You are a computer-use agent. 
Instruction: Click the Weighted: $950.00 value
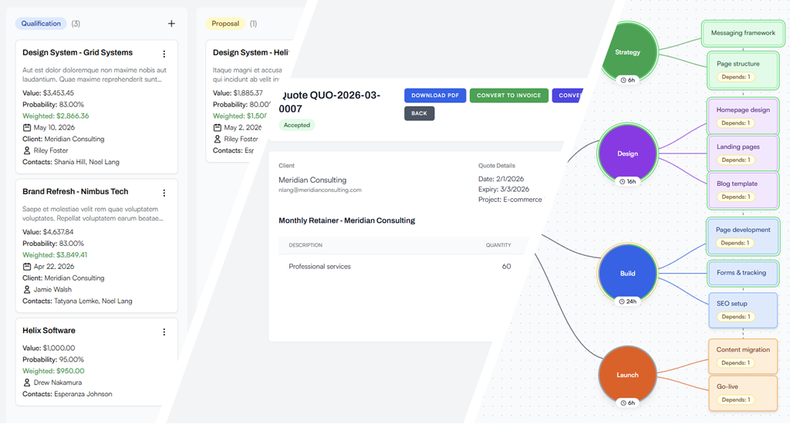(x=53, y=371)
